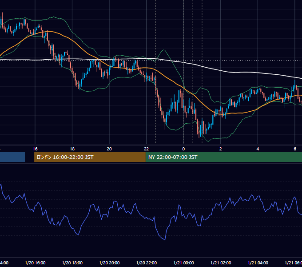Click the "20" hour label on upper time axis
This screenshot has height=267, width=302.
109,149
